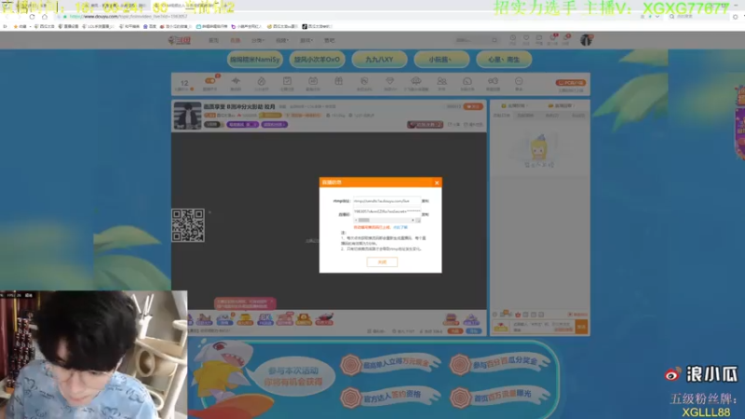Click the blue pill button below gift bar
Screen dimensions: 745x419
click(x=474, y=331)
